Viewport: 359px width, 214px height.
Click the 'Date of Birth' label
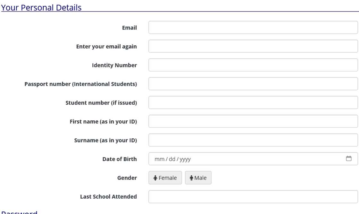119,159
